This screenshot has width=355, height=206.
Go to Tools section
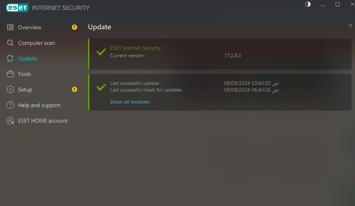tap(24, 74)
